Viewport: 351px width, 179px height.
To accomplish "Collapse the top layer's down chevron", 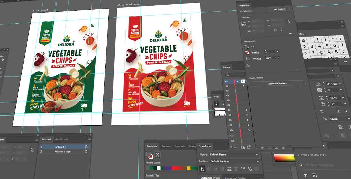I will [238, 81].
